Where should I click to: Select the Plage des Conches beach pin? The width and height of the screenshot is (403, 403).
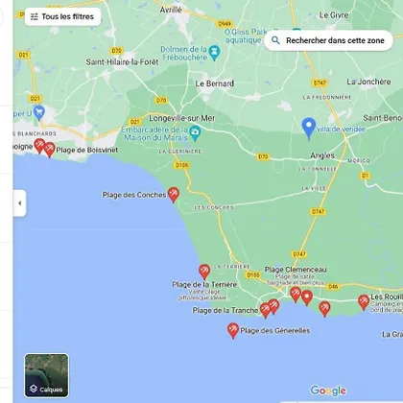[x=174, y=195]
